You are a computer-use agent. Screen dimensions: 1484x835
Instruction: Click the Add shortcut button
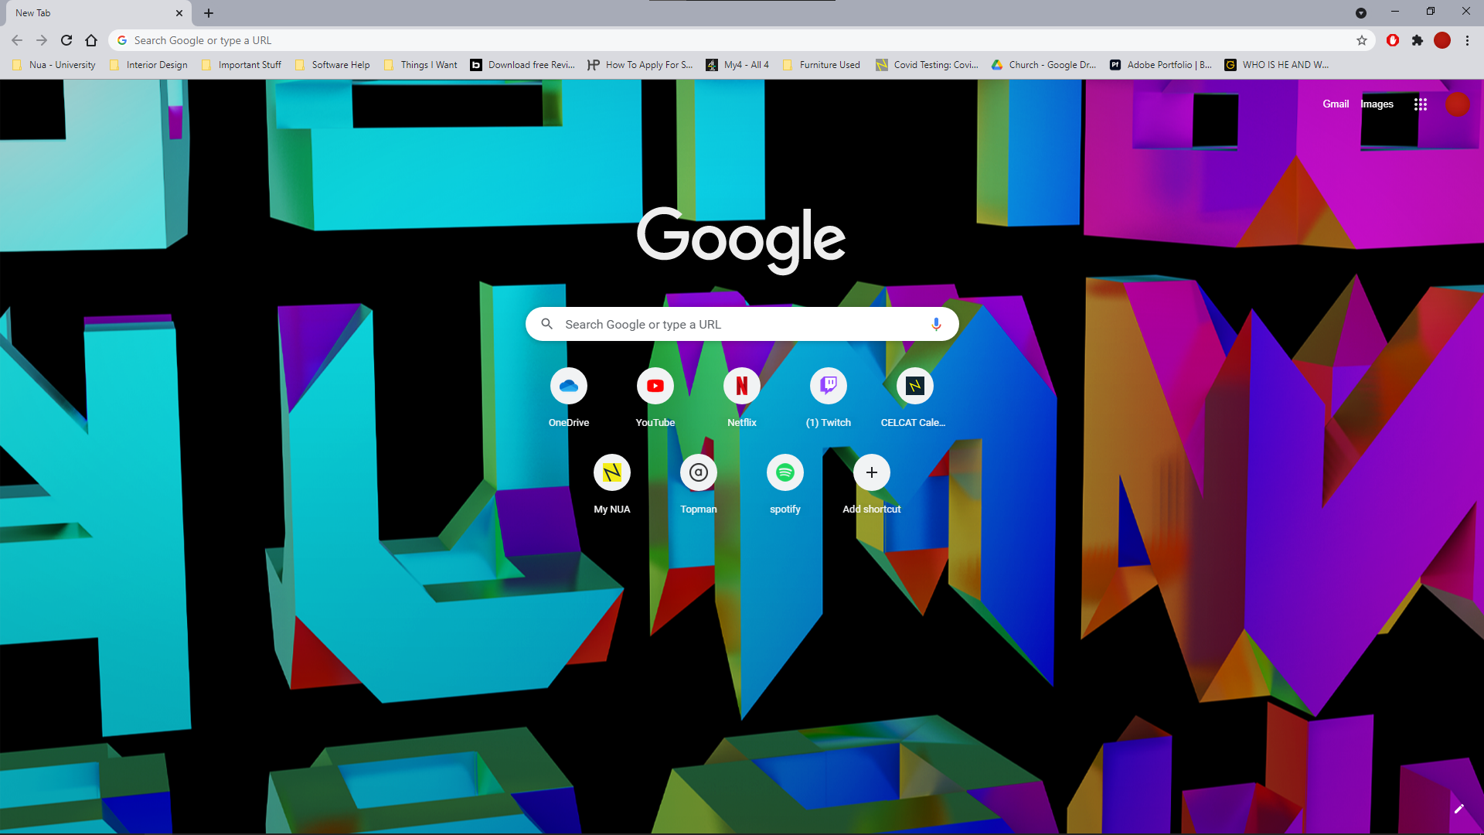tap(872, 485)
